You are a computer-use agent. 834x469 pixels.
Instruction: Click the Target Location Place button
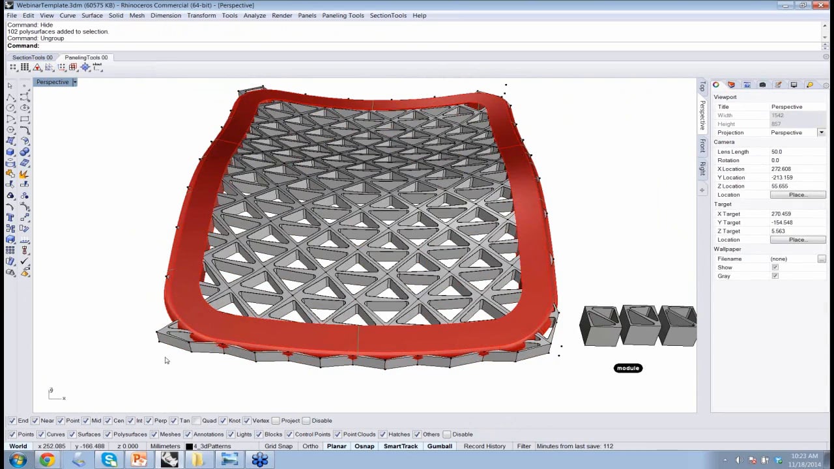click(x=798, y=240)
